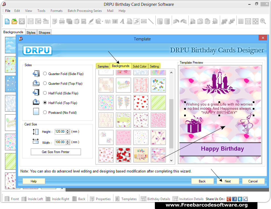Click the fit-to-window toolbar icon
This screenshot has width=271, height=209.
click(x=256, y=22)
